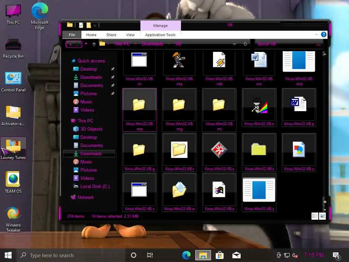Select the Virus.Win32.VB.w file

pos(179,192)
